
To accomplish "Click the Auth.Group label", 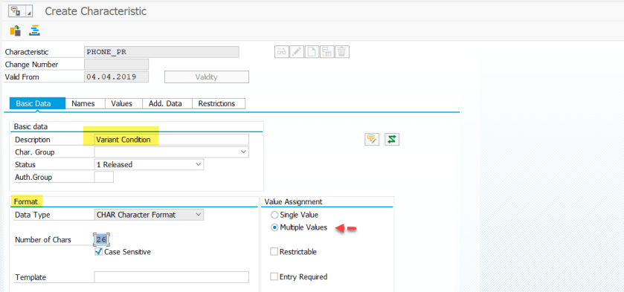I will pos(33,177).
